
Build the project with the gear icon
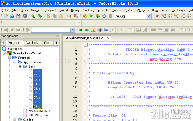(x=85, y=16)
